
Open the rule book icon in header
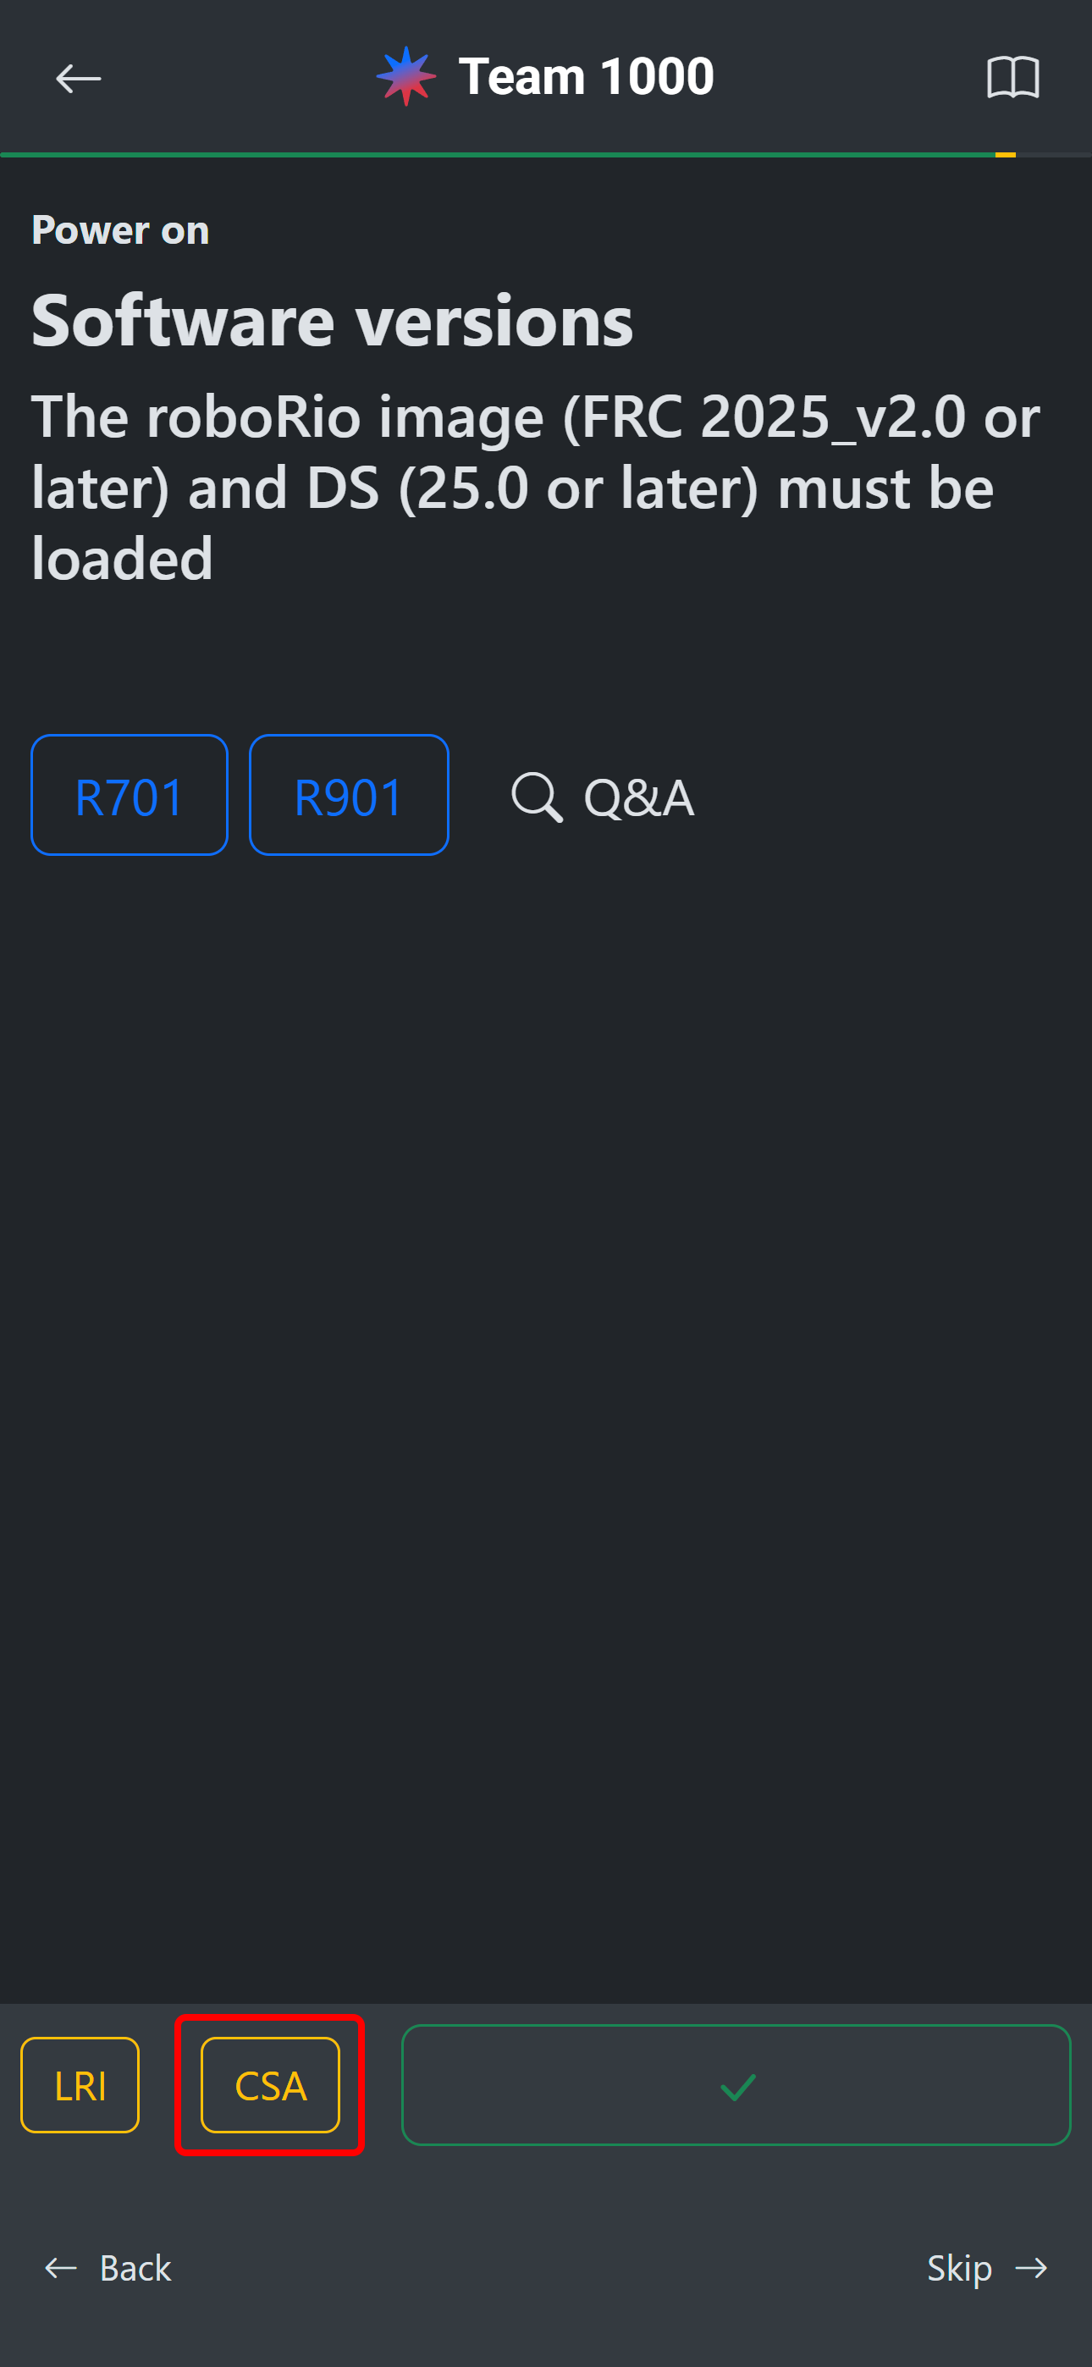point(1012,77)
